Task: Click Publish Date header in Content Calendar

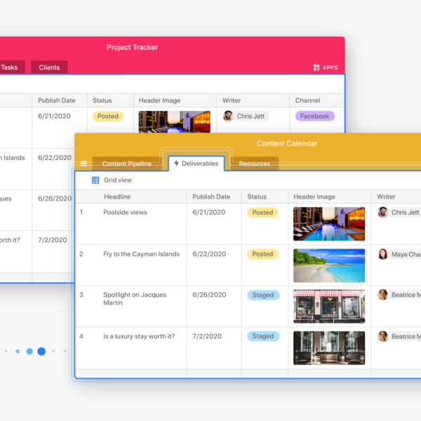Action: tap(211, 196)
